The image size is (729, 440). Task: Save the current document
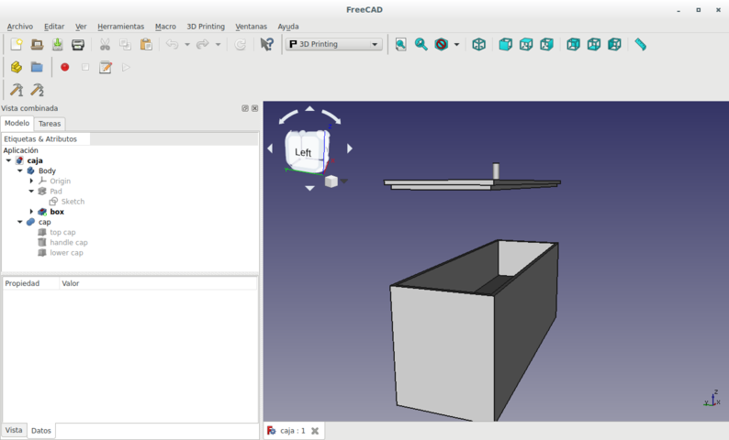click(x=58, y=45)
